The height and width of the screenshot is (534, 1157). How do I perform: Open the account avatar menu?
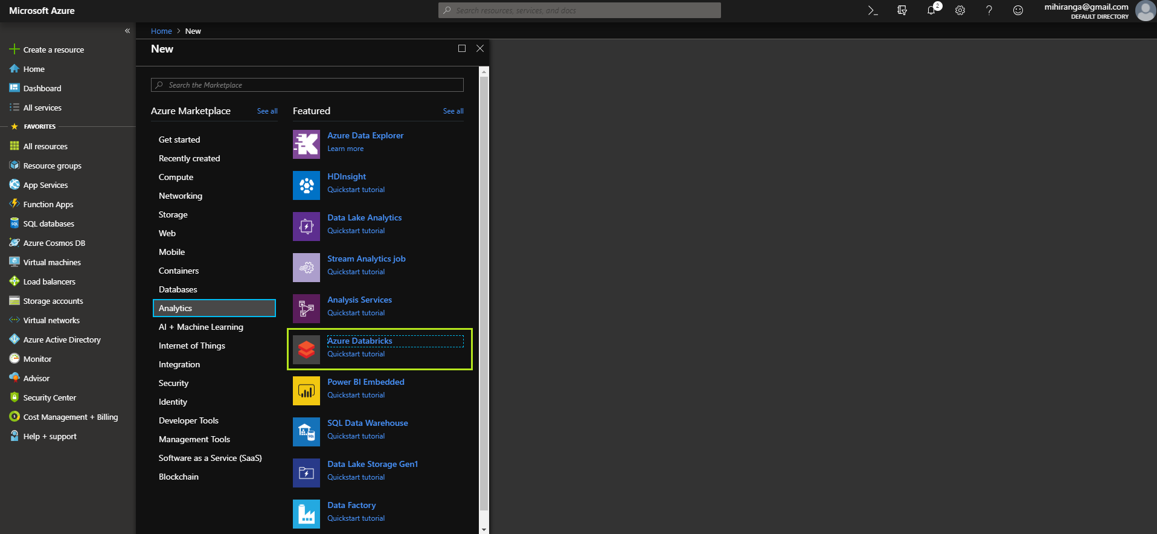tap(1145, 10)
